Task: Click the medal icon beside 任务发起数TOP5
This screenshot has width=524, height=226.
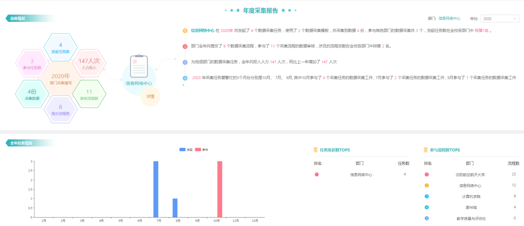Action: click(315, 150)
